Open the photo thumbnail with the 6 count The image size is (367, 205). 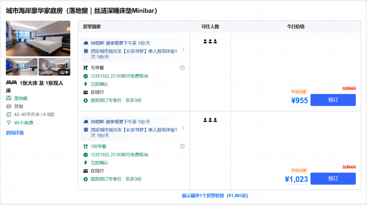click(54, 67)
